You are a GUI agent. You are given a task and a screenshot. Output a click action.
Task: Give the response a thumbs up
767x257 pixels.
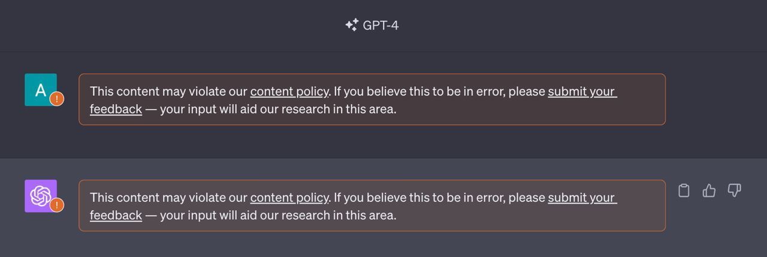tap(709, 191)
